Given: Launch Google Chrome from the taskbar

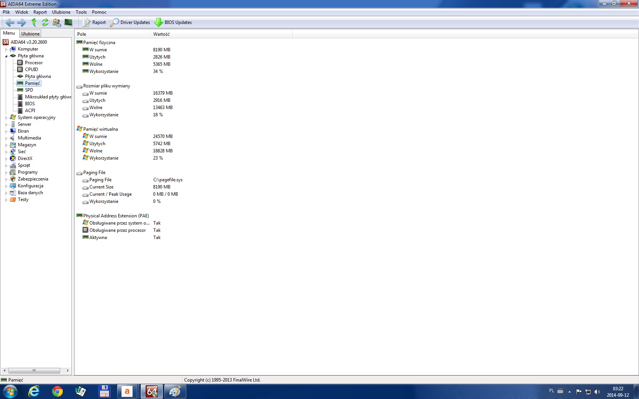Looking at the screenshot, I should click(x=57, y=391).
